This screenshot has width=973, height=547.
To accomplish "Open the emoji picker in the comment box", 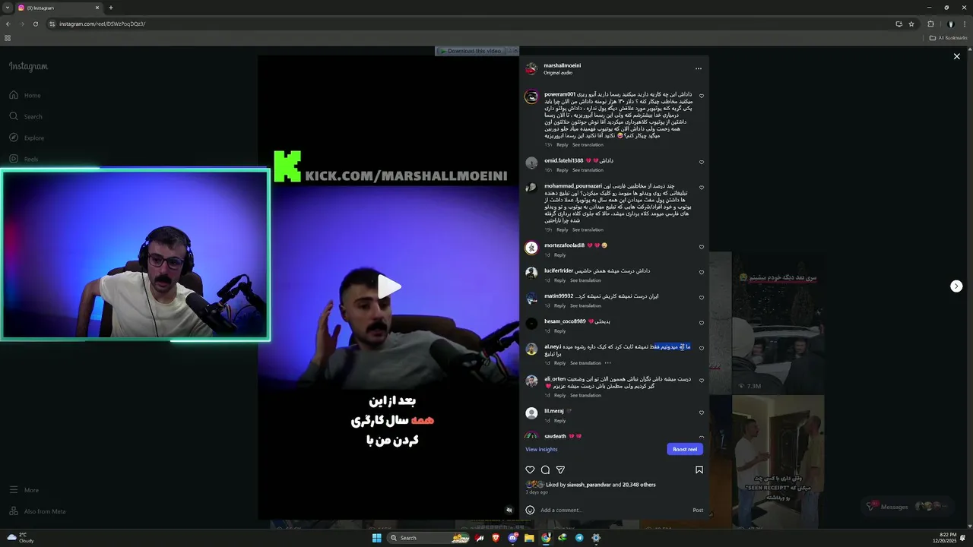I will tap(530, 511).
